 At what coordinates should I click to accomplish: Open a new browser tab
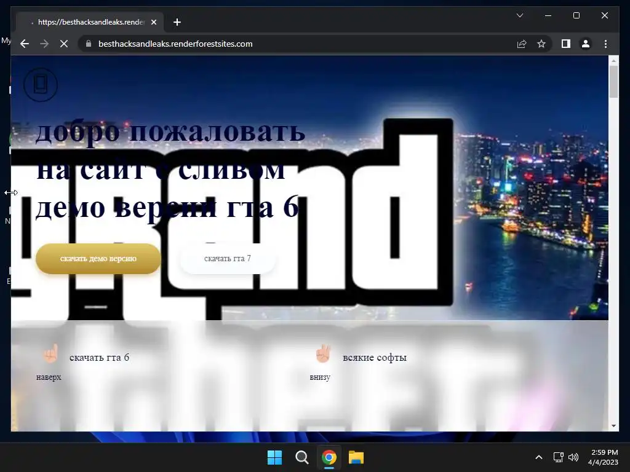(177, 22)
